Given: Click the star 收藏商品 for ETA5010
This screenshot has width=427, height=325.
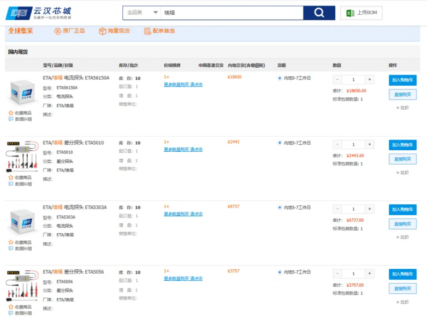Looking at the screenshot, I should point(11,178).
